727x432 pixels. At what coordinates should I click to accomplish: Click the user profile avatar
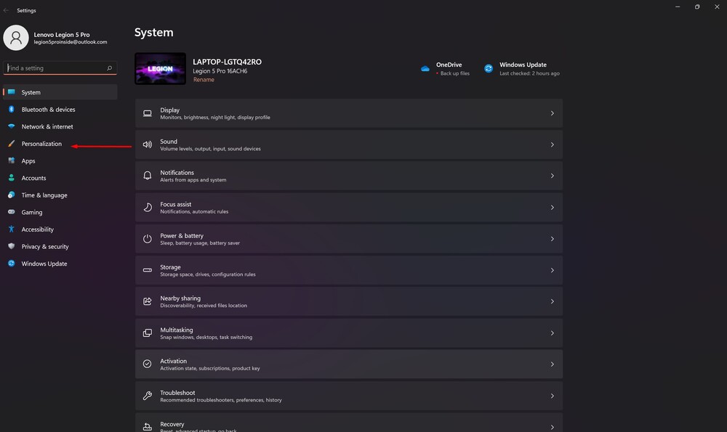[16, 38]
